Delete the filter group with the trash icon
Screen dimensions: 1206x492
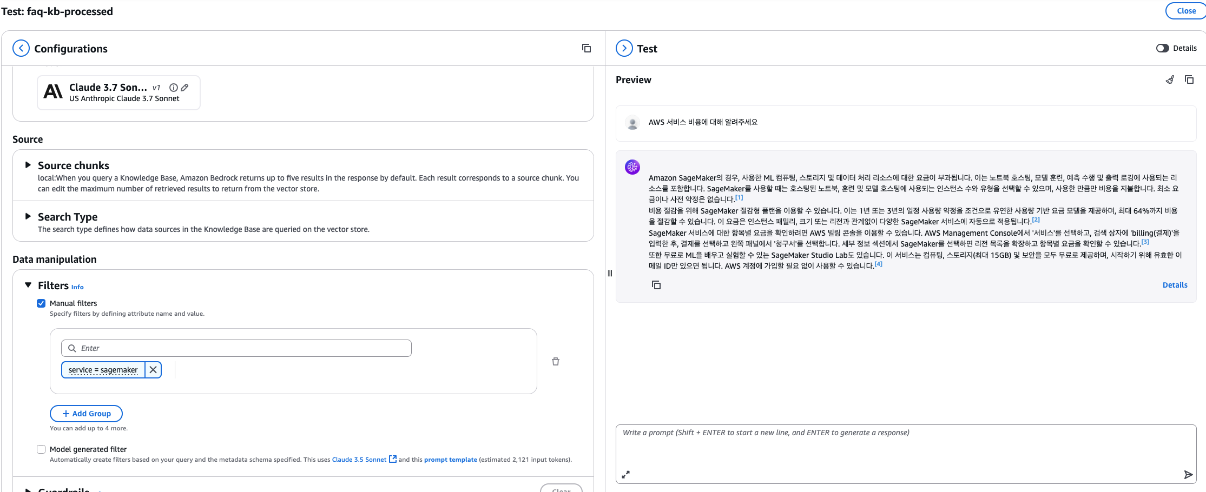pyautogui.click(x=556, y=361)
